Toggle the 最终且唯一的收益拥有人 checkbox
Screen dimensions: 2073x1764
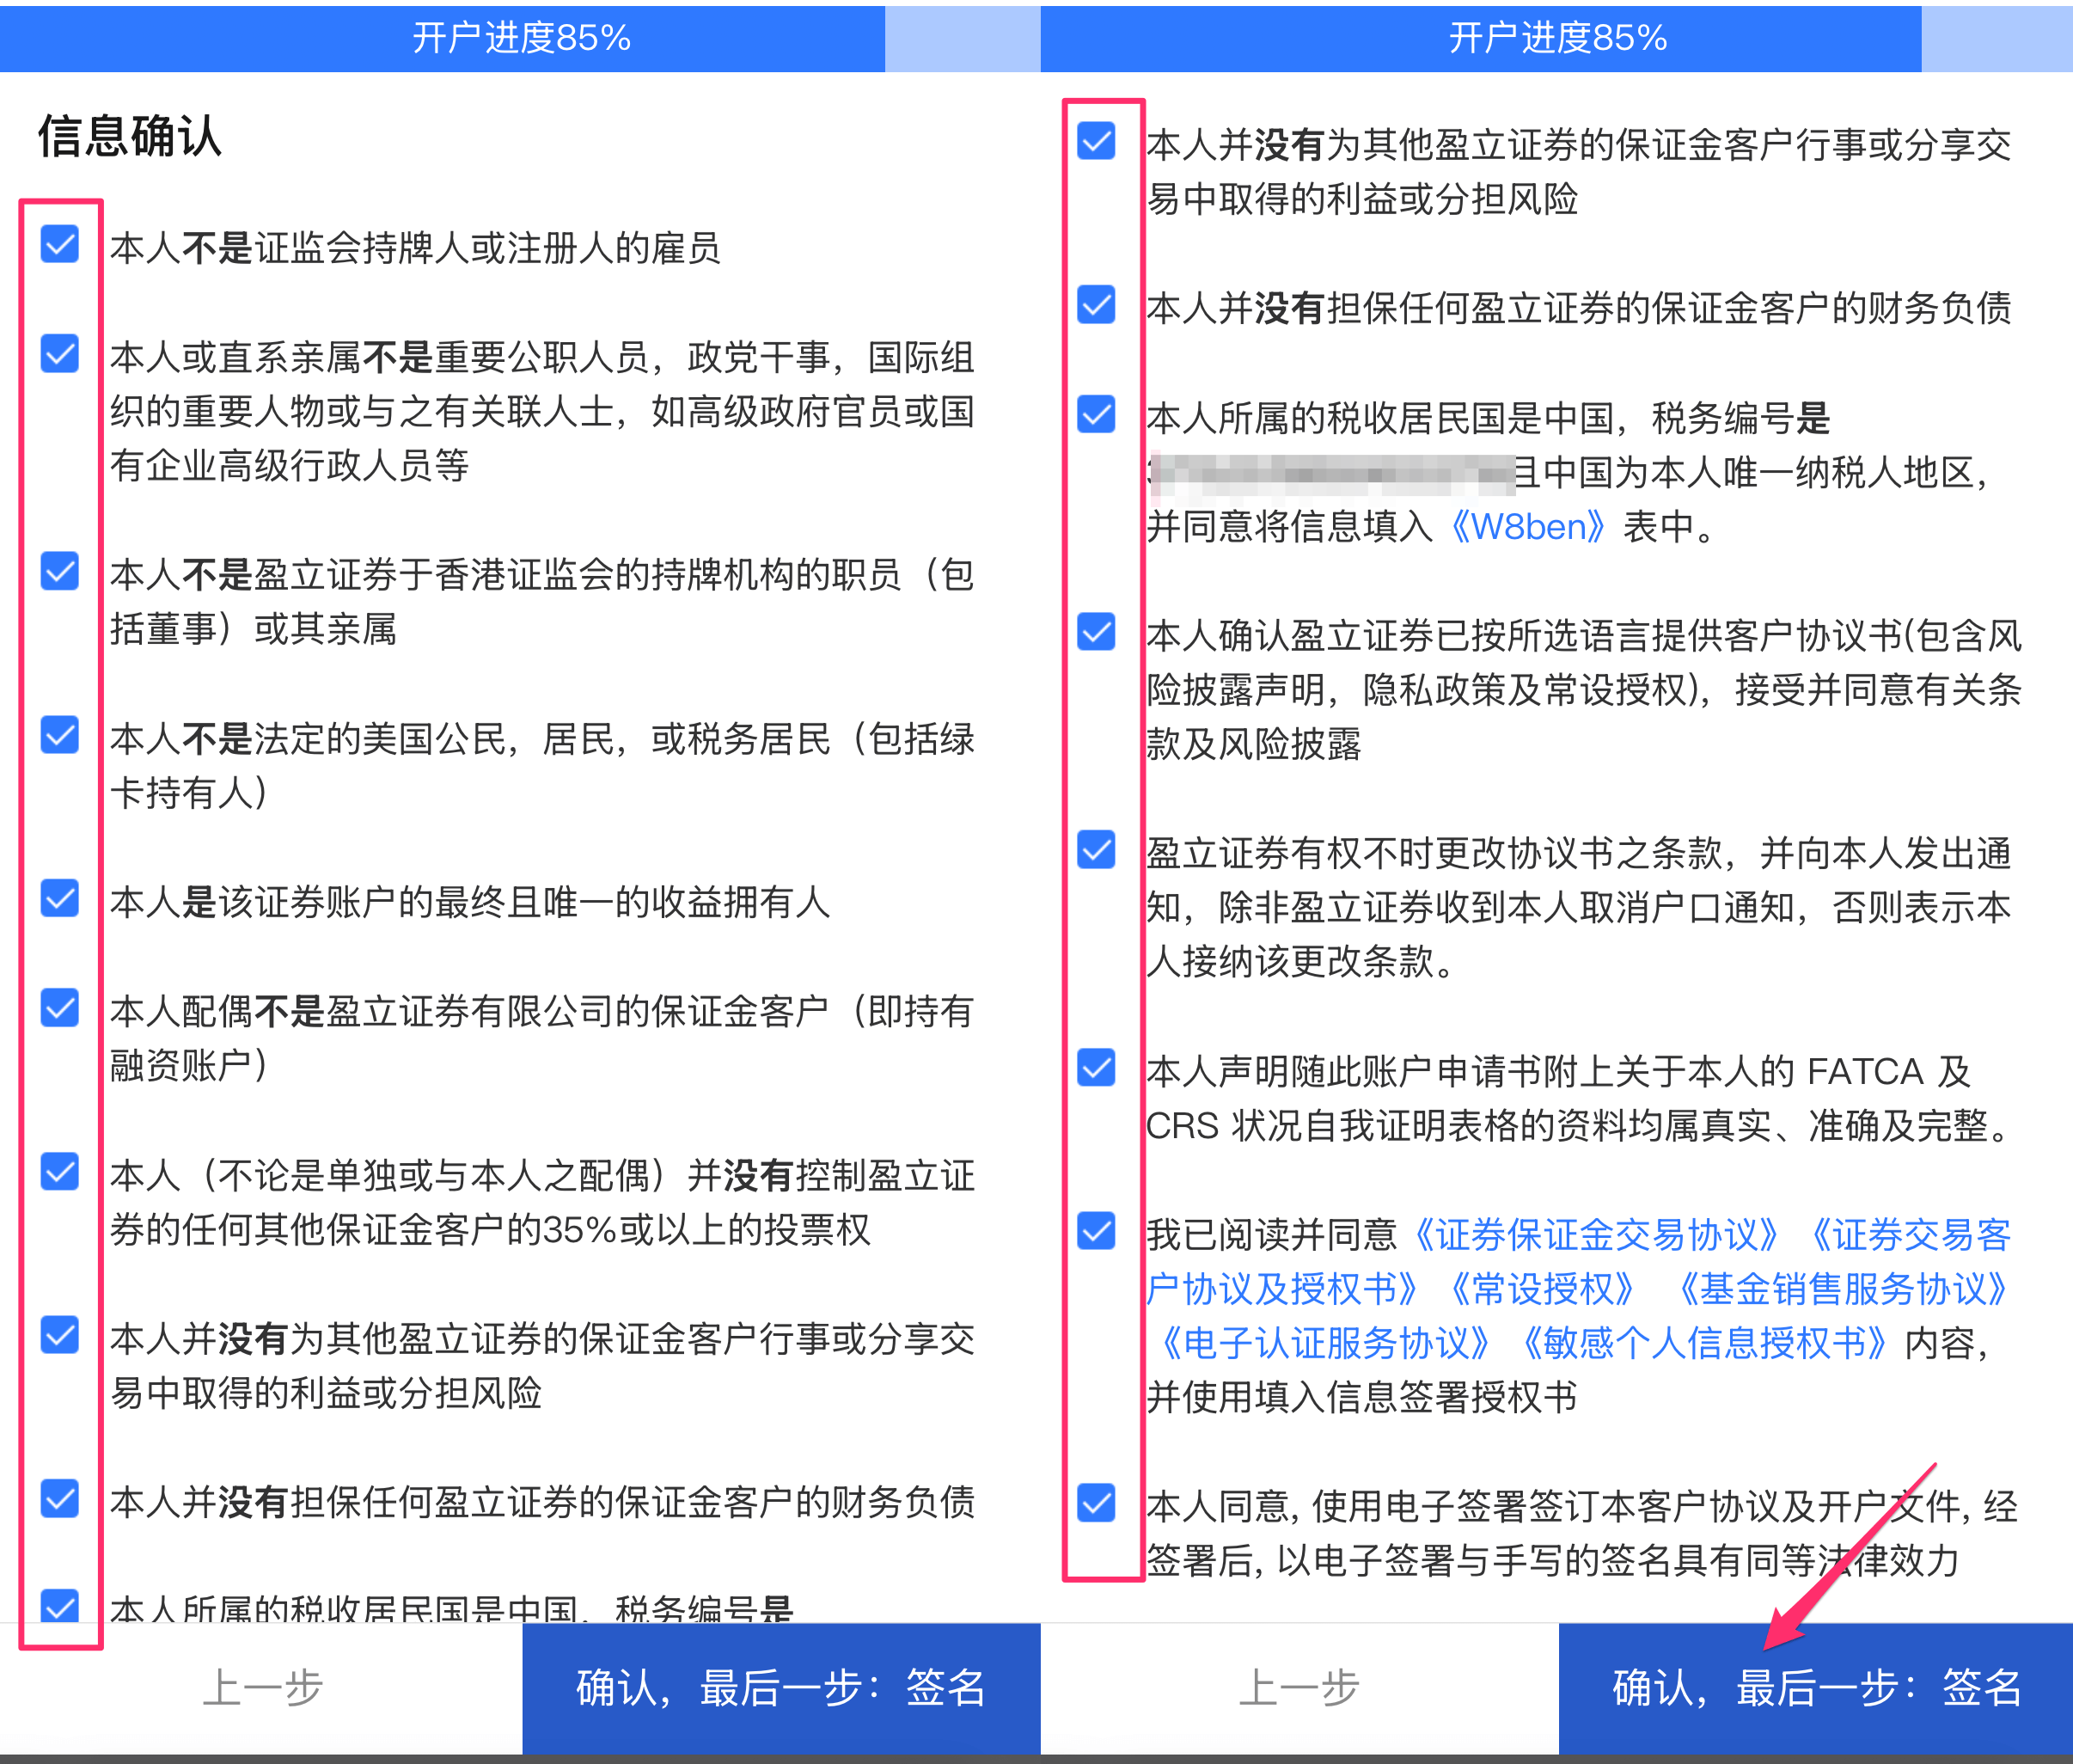[x=60, y=898]
